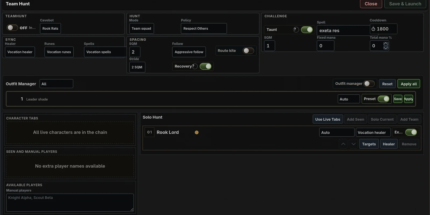Viewport: 430px width, 215px height.
Task: Open the Vocation runes dropdown
Action: click(x=59, y=52)
